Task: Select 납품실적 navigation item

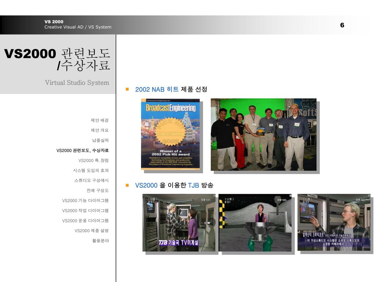Action: [x=101, y=140]
